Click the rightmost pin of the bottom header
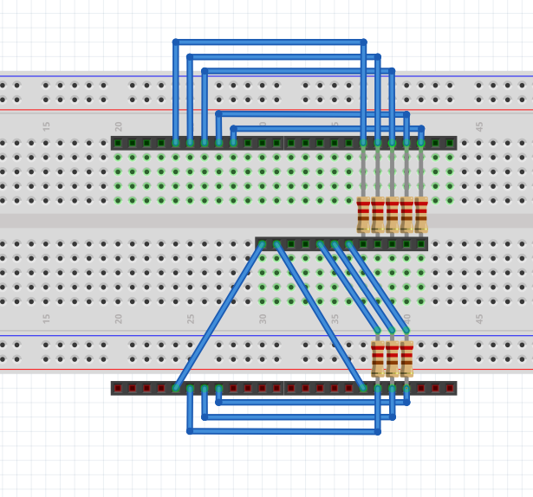The image size is (533, 497). coord(450,388)
